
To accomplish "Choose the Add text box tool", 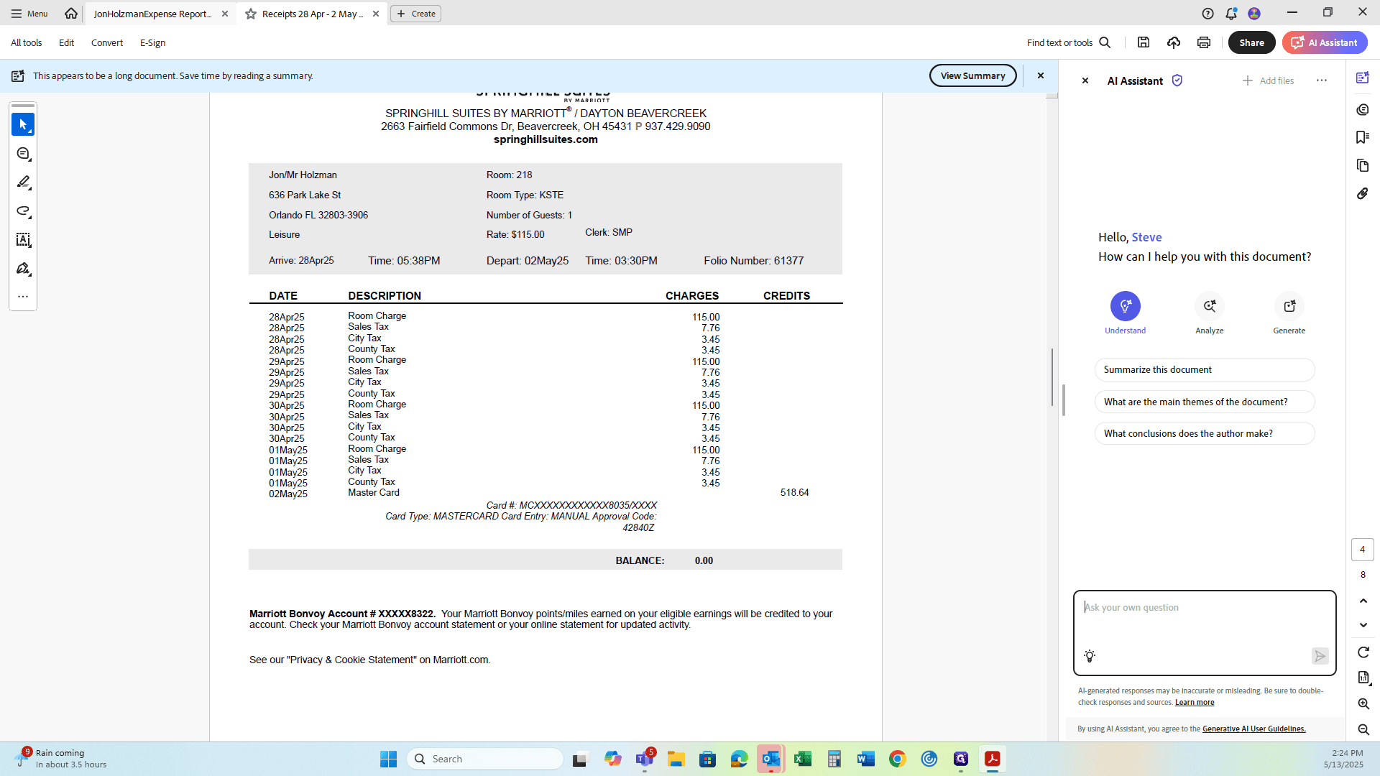I will (x=23, y=240).
